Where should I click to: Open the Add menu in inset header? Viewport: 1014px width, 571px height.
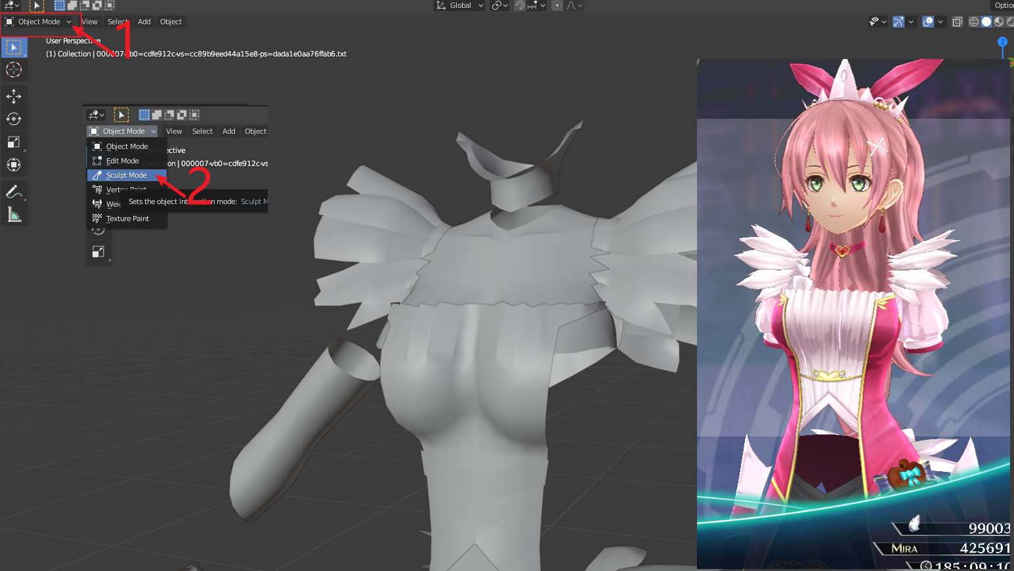pos(229,131)
